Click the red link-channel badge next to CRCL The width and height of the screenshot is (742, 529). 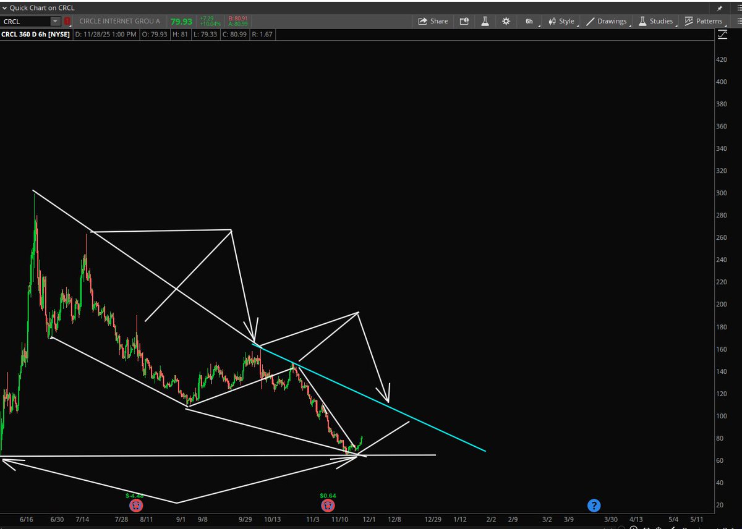point(67,20)
